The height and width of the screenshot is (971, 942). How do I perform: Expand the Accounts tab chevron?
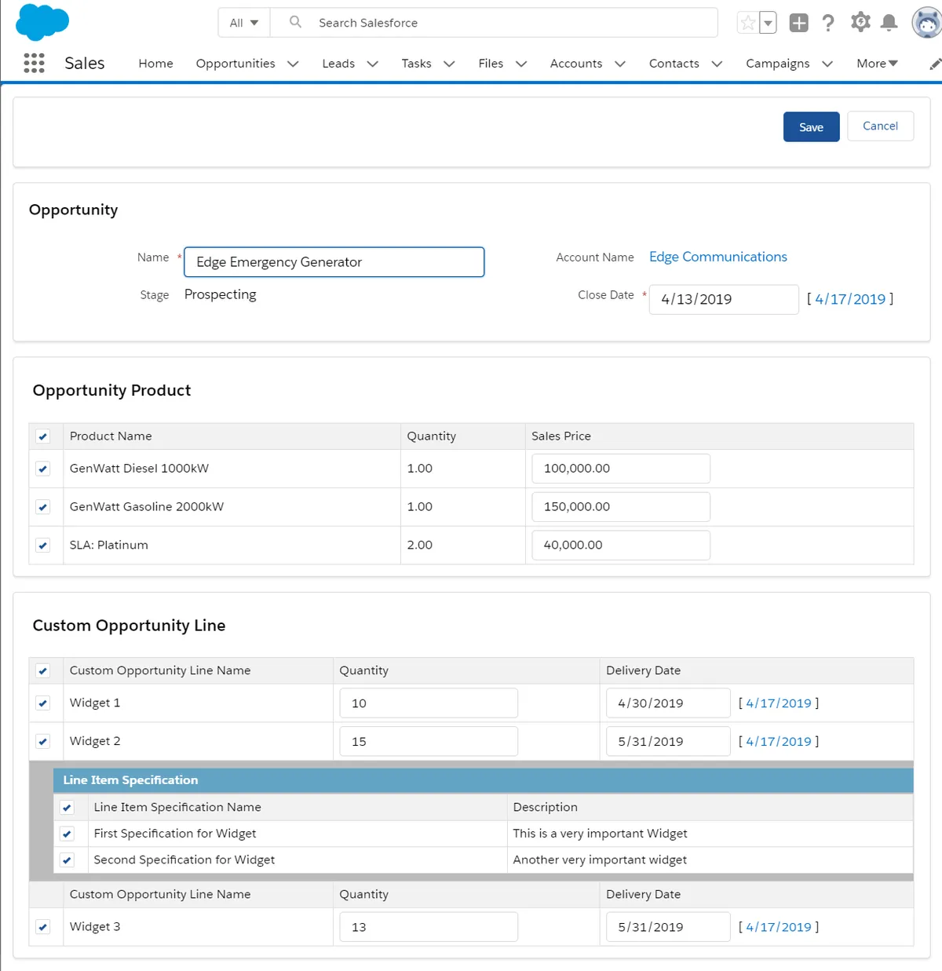620,64
